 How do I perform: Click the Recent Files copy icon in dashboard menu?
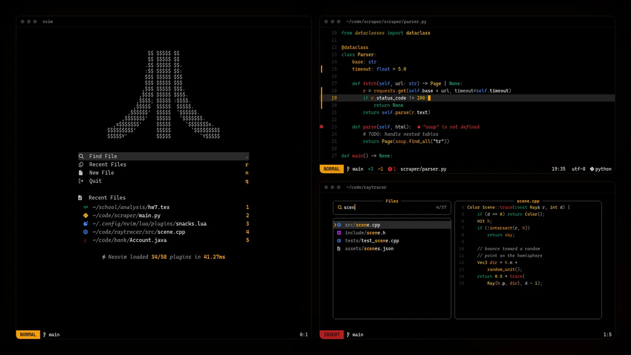click(x=81, y=165)
